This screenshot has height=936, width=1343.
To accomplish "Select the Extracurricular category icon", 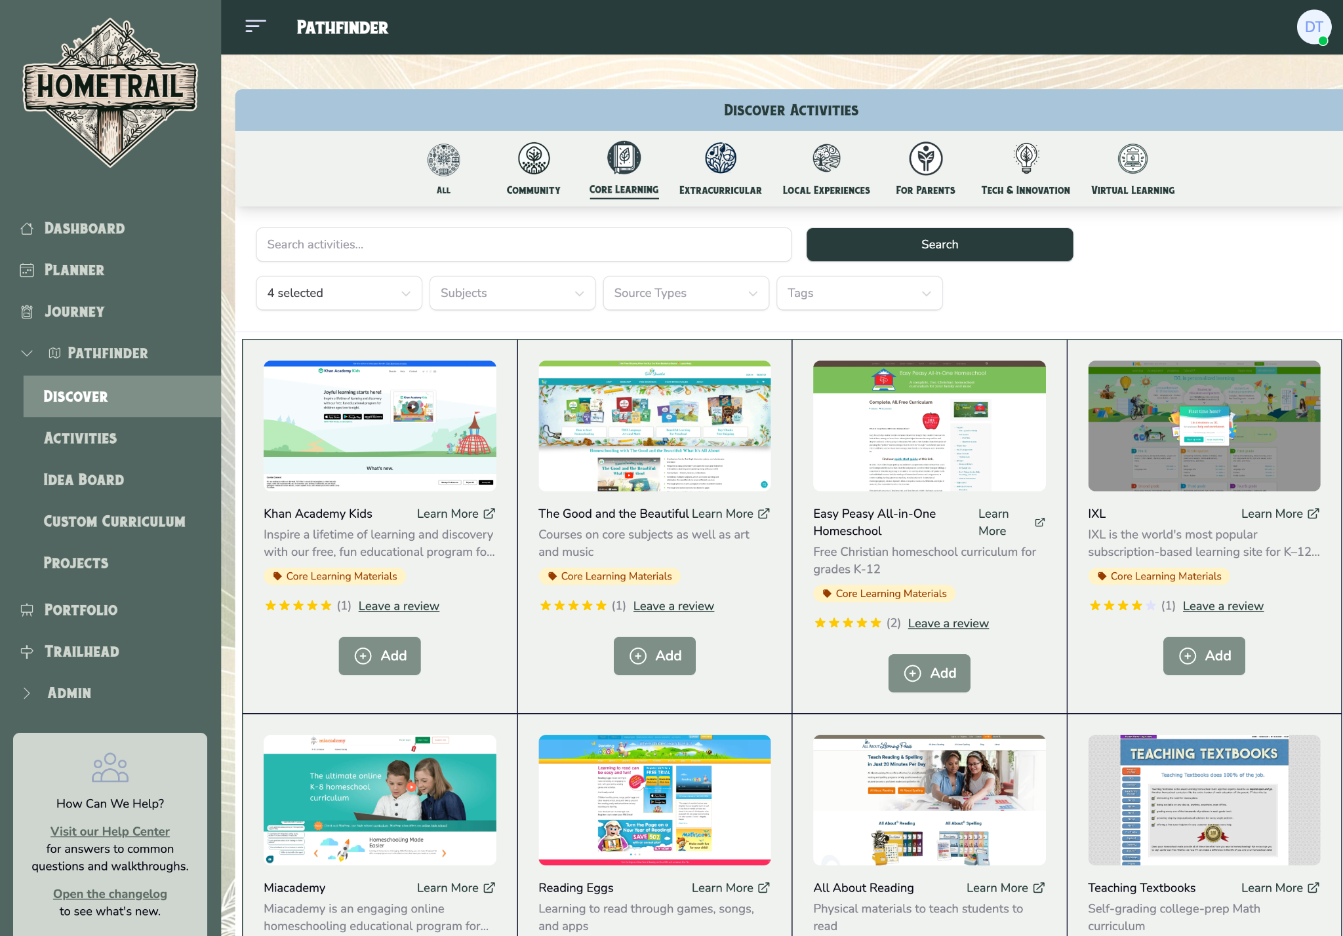I will point(721,158).
